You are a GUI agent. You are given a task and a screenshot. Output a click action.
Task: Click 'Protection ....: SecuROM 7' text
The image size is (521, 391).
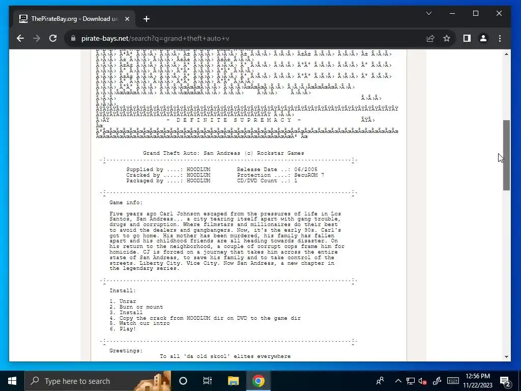click(x=280, y=175)
